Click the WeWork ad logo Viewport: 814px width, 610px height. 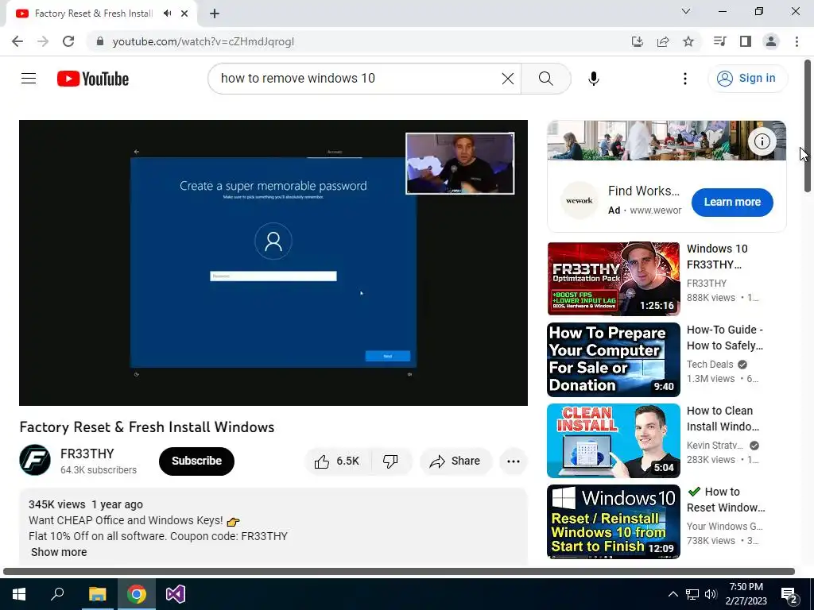point(579,201)
